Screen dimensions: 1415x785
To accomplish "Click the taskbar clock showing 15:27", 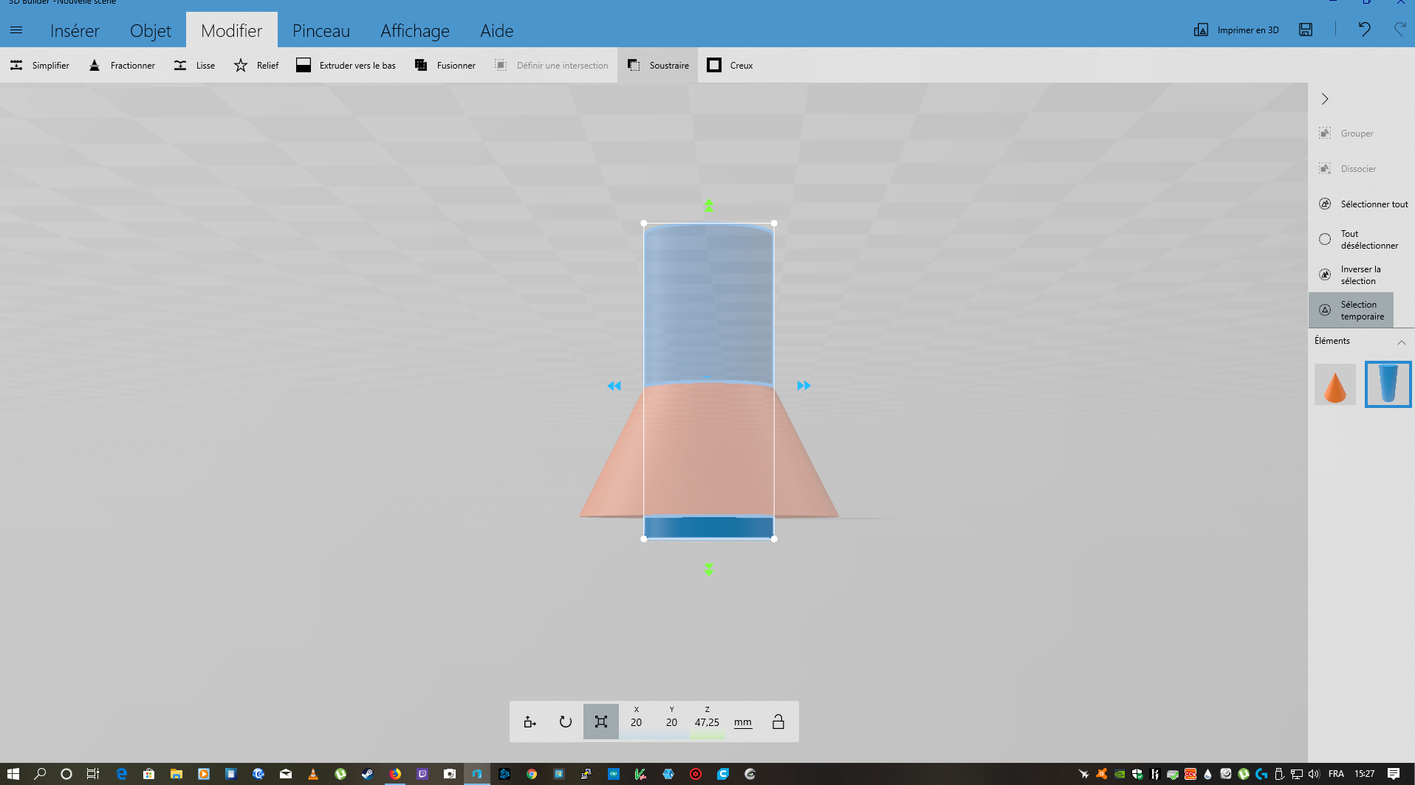I will [1364, 774].
